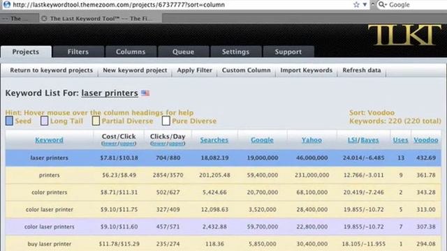This screenshot has width=447, height=251.
Task: Click the globe site icon in address bar
Action: tap(7, 5)
